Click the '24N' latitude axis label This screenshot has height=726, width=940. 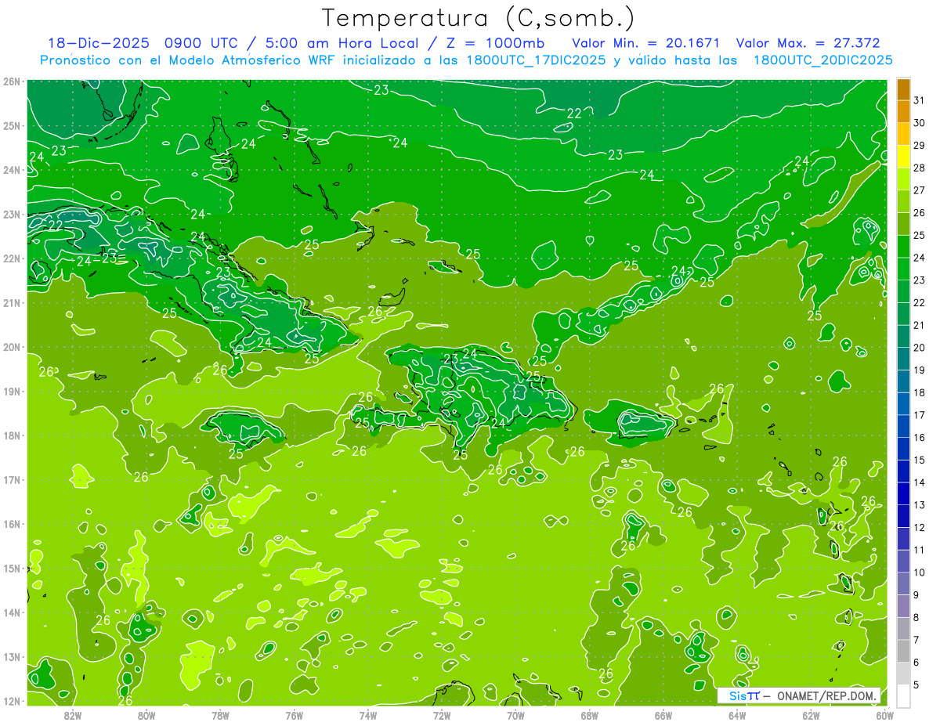(12, 170)
